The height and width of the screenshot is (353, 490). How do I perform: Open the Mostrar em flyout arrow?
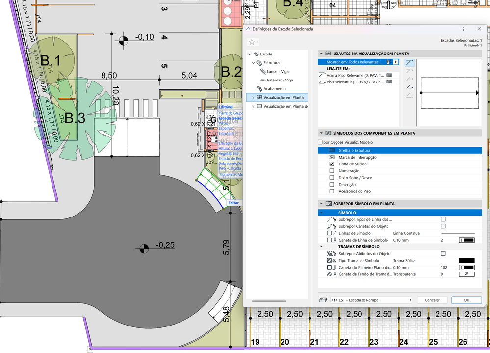point(396,62)
